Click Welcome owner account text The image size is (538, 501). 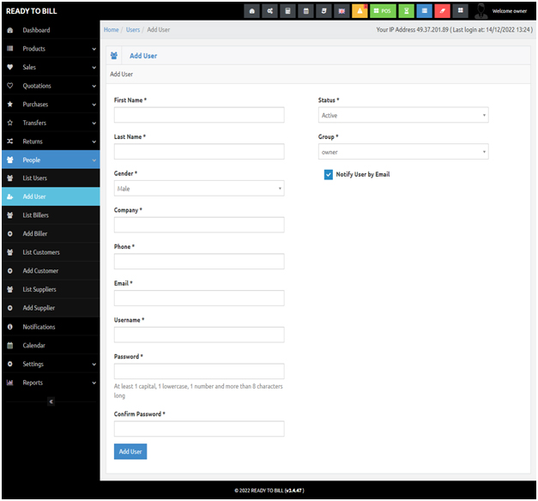click(x=510, y=11)
